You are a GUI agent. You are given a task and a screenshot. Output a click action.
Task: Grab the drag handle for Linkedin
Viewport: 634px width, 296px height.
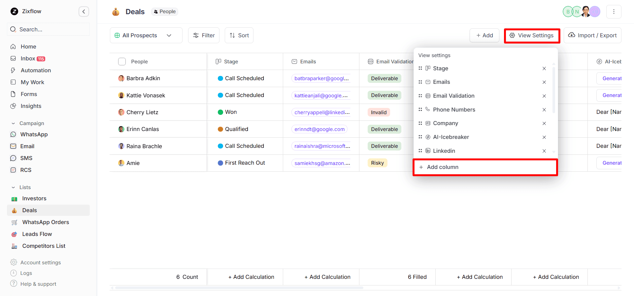(x=420, y=151)
